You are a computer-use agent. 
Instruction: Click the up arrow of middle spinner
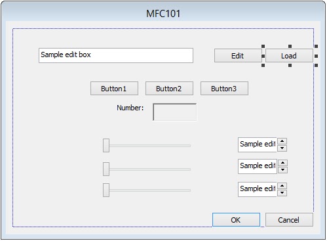pyautogui.click(x=282, y=163)
